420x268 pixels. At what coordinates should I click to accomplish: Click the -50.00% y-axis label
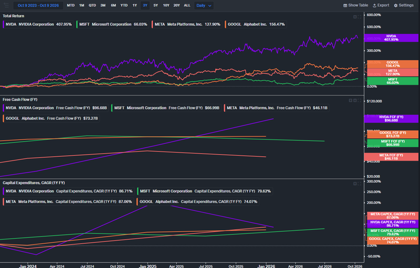click(x=373, y=256)
